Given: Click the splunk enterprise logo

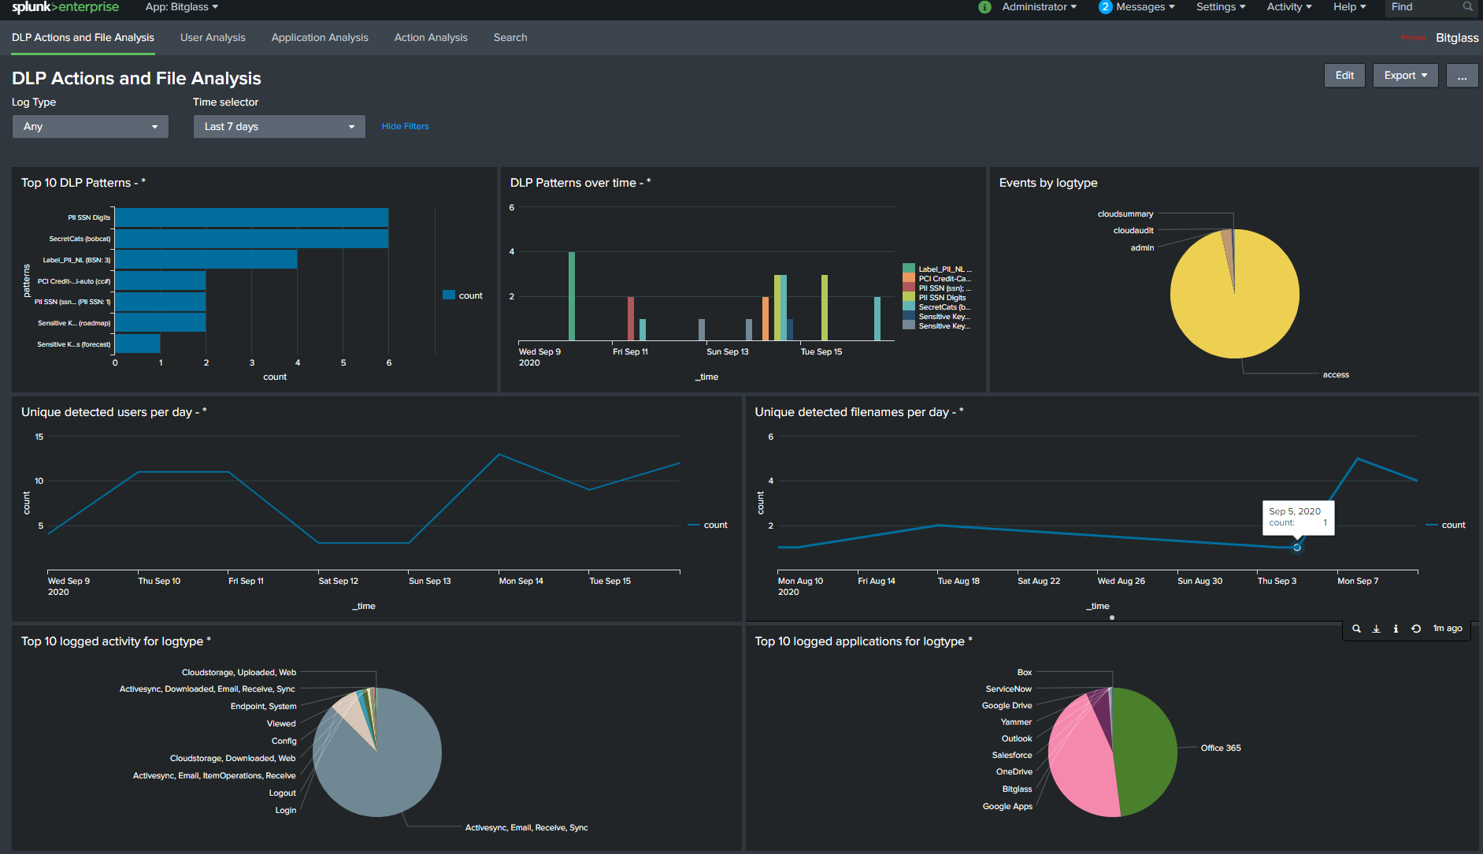Looking at the screenshot, I should tap(67, 7).
